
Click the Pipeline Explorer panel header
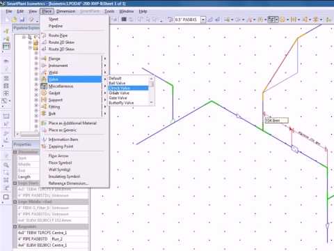click(26, 28)
